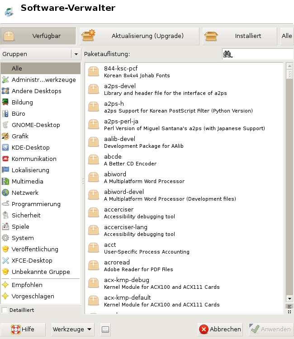Select the accerciser package row

tap(184, 213)
